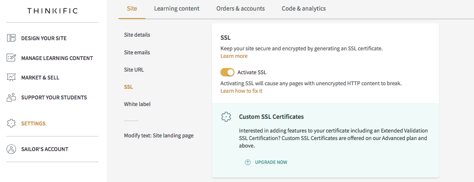This screenshot has height=182, width=474.
Task: Follow the Learn more link under SSL
Action: click(x=234, y=56)
